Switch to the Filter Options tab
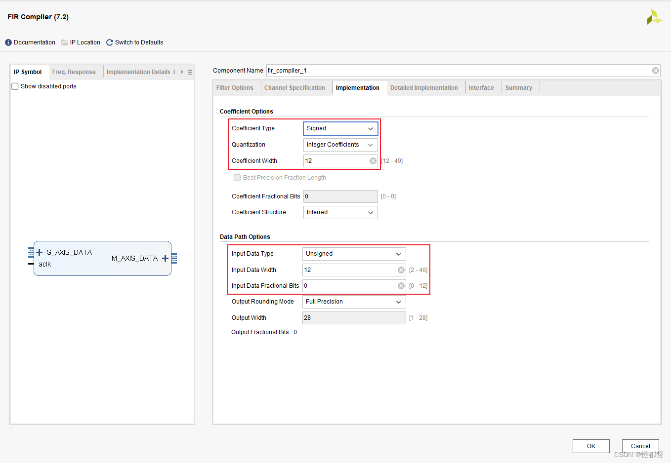Viewport: 671px width, 463px height. pyautogui.click(x=235, y=88)
